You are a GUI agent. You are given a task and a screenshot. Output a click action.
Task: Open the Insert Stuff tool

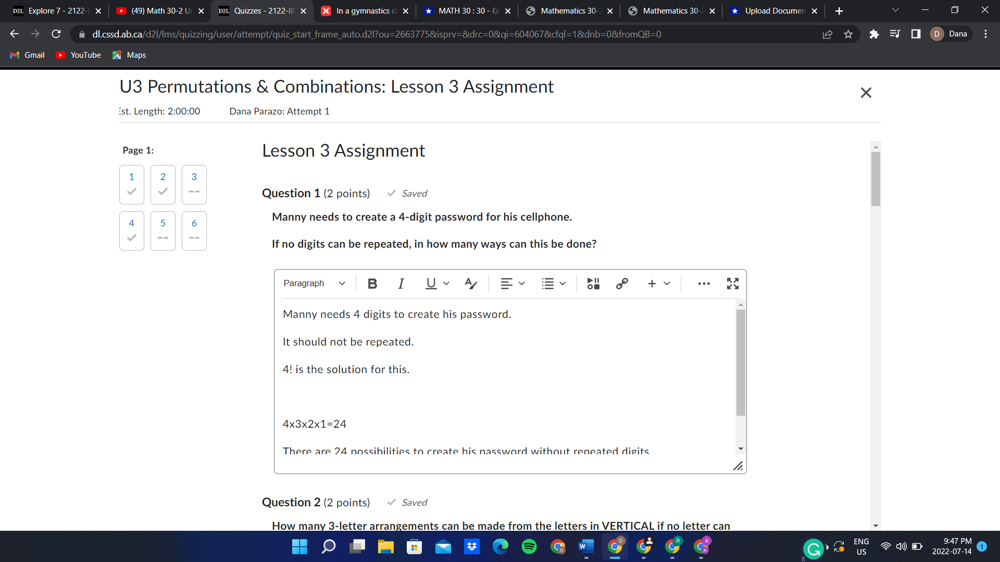(593, 284)
